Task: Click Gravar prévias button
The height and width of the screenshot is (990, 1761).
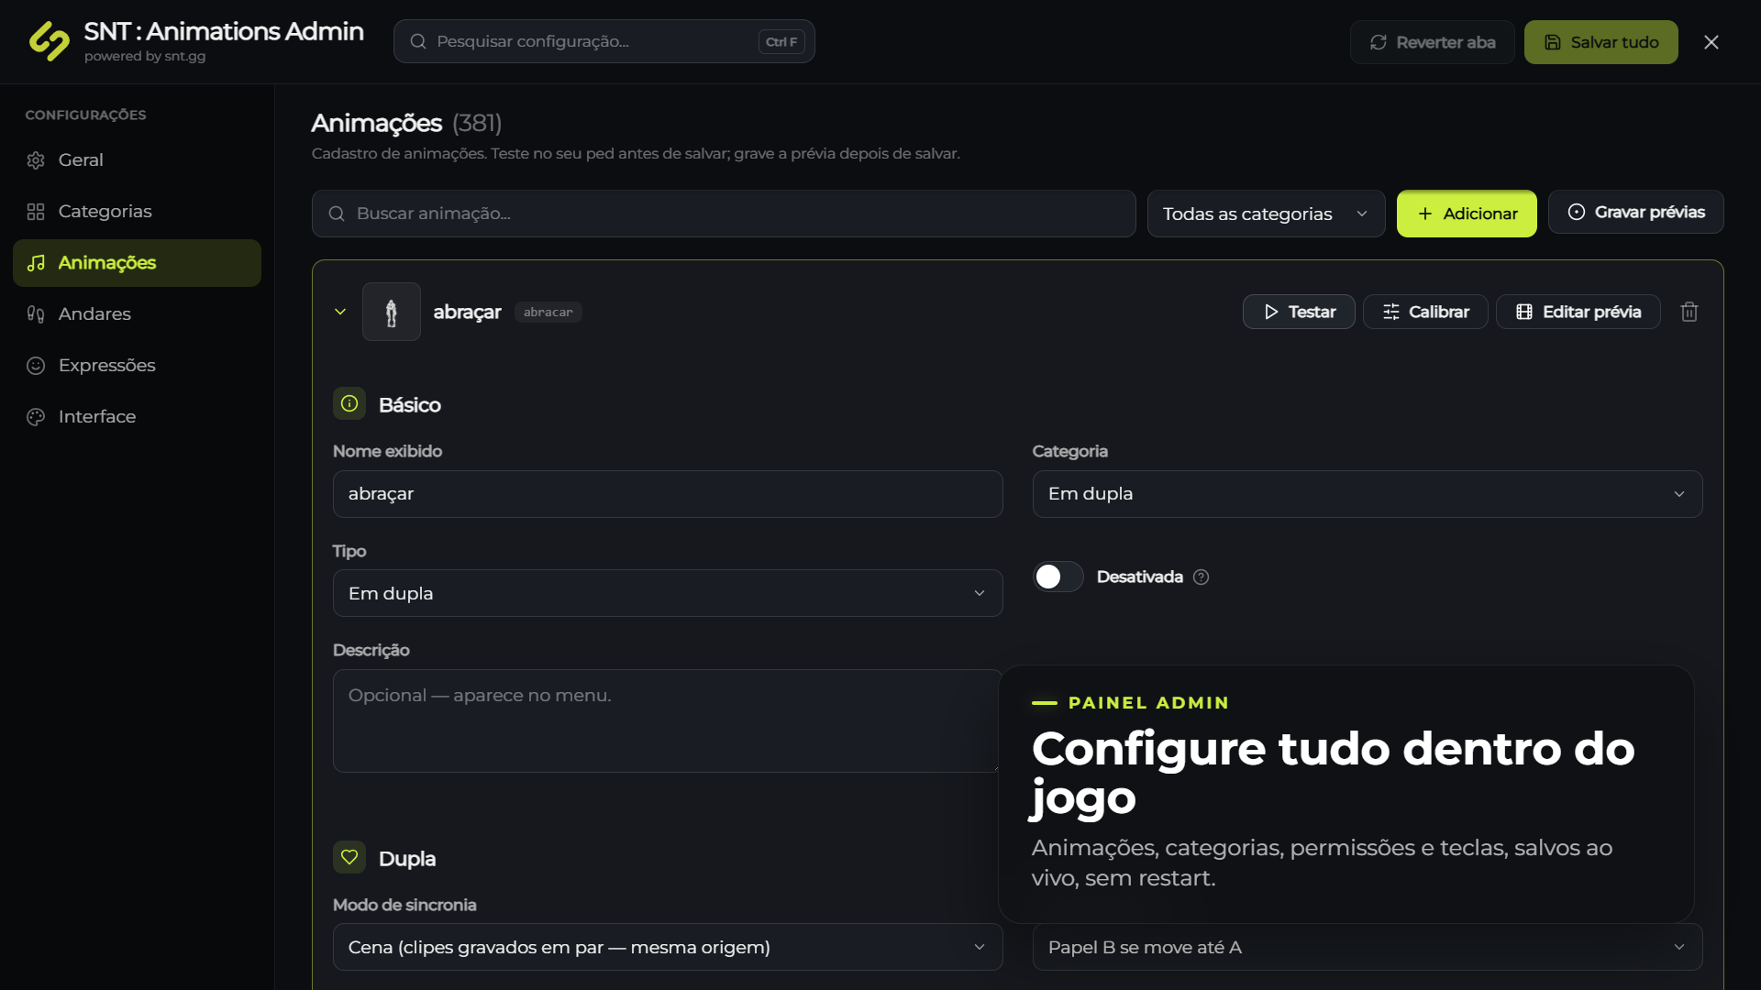Action: click(x=1635, y=212)
